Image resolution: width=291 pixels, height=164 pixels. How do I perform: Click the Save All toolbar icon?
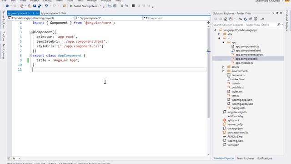pyautogui.click(x=40, y=6)
